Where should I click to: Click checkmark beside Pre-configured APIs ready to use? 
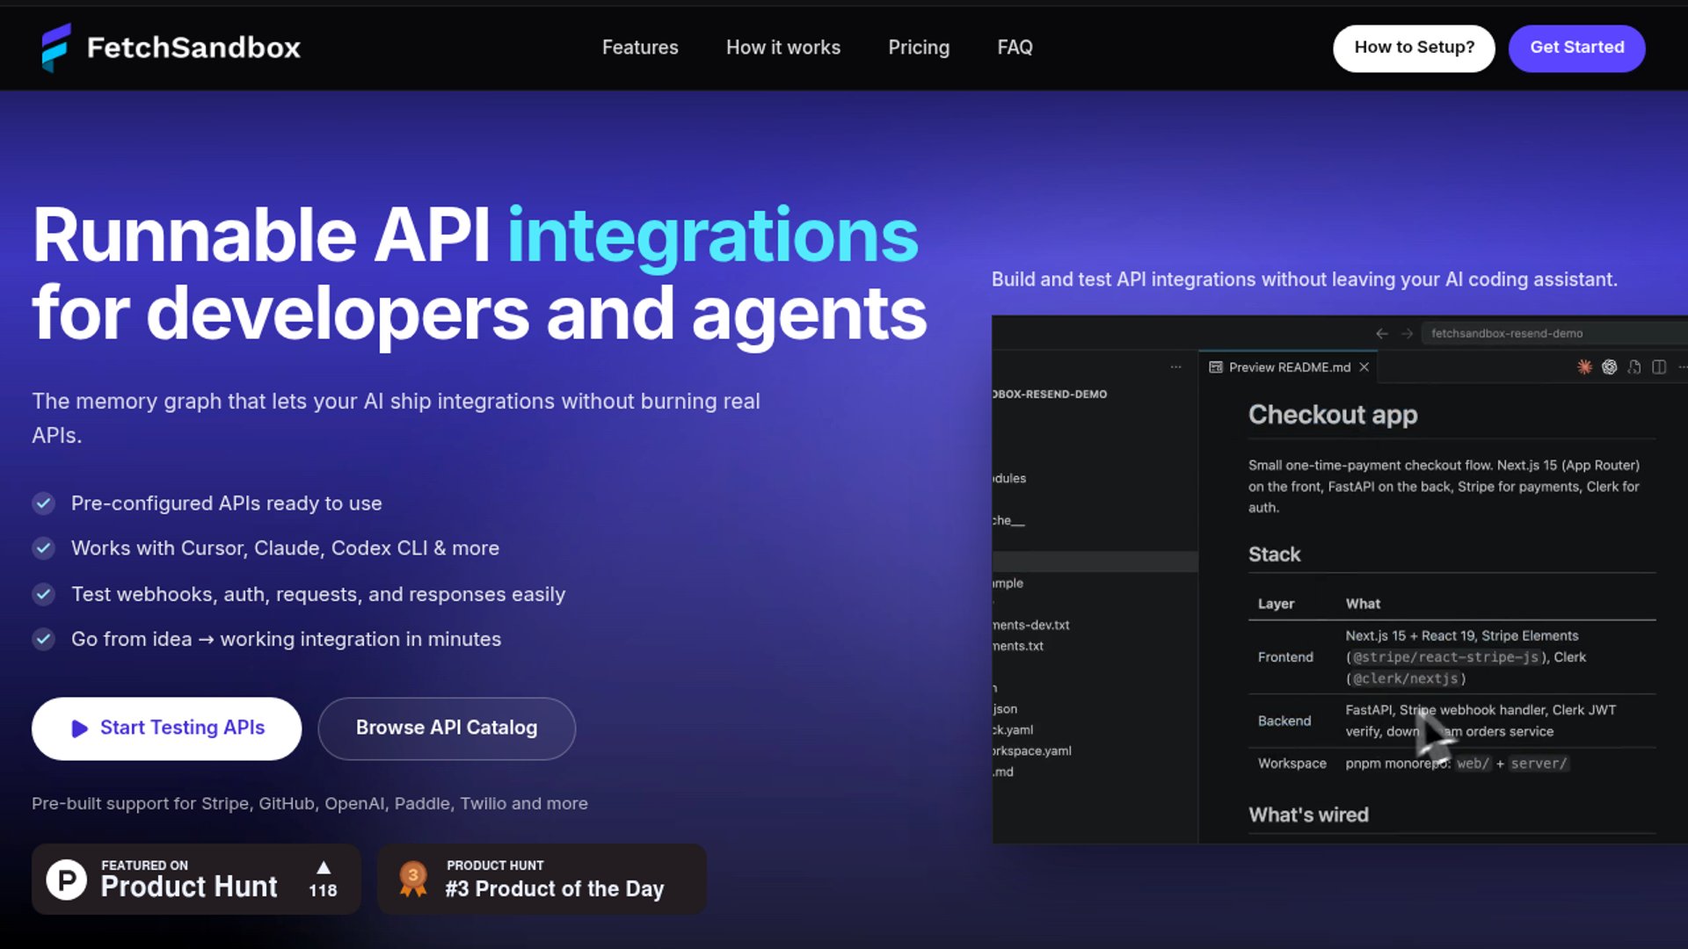(43, 503)
